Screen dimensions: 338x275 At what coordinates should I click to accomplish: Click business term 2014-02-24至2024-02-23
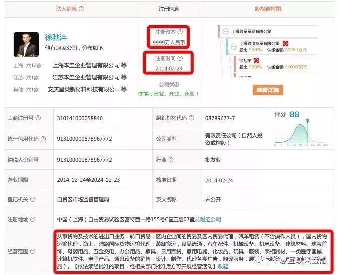[x=88, y=180]
